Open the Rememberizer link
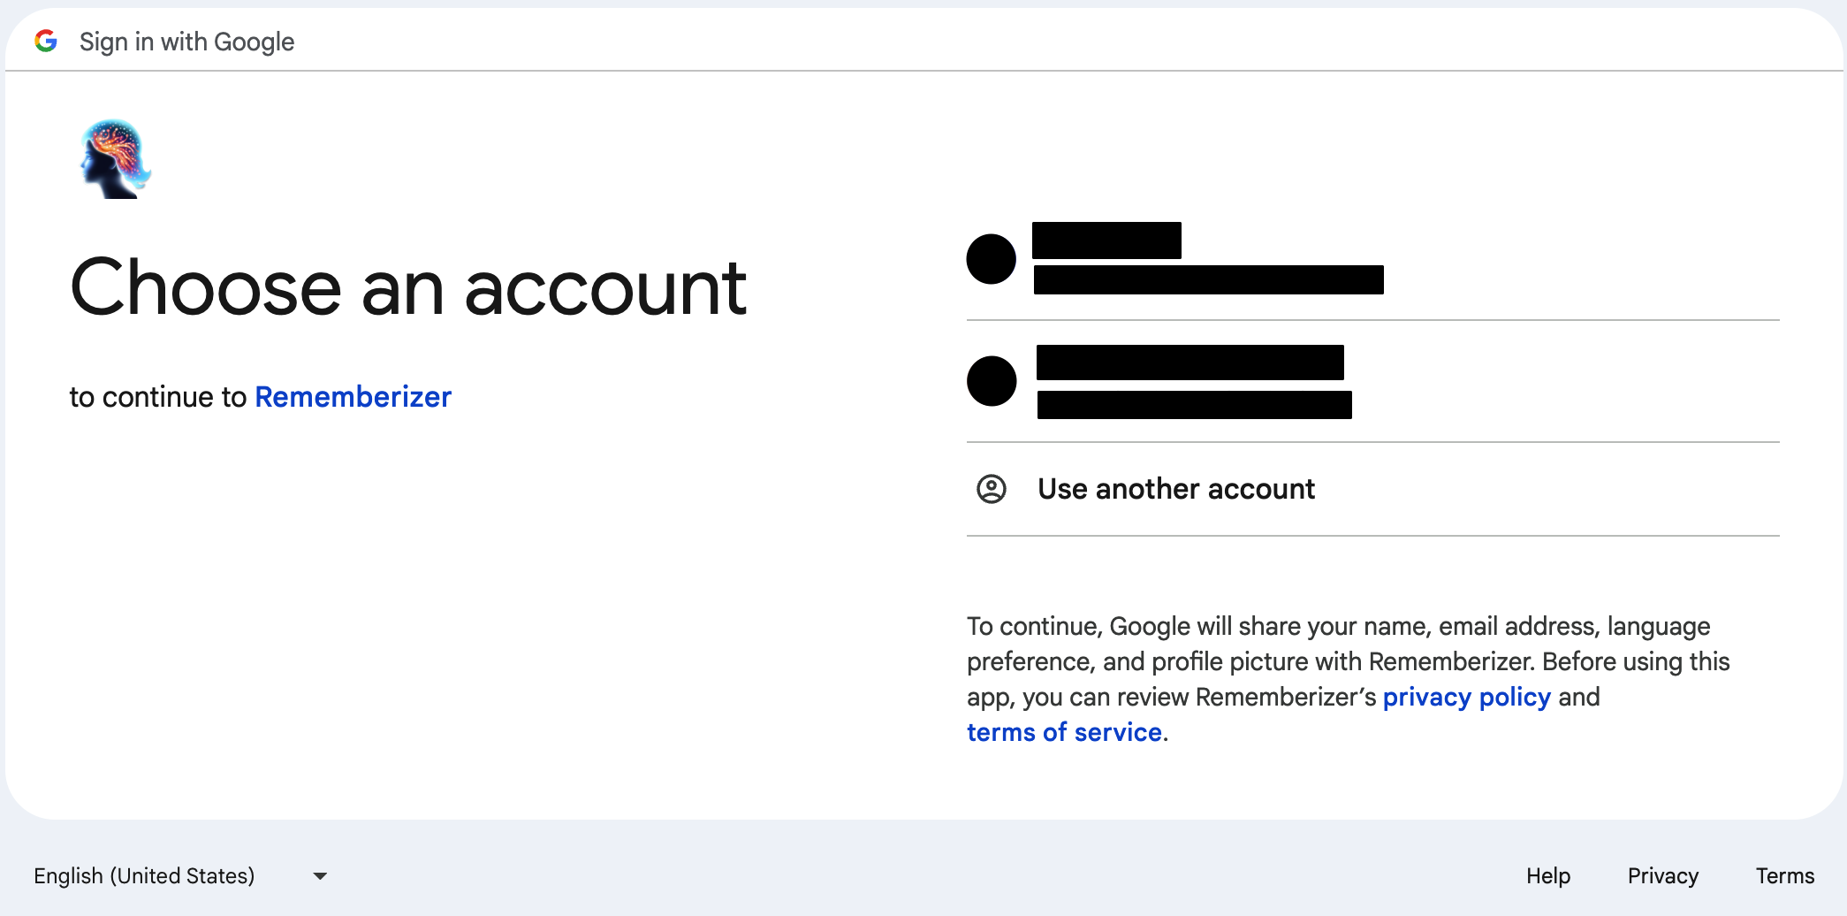The height and width of the screenshot is (916, 1847). point(353,397)
